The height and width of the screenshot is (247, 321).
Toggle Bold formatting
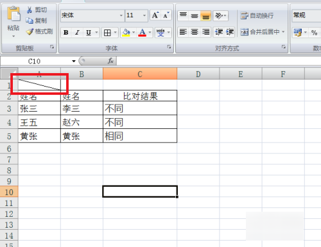[x=66, y=33]
